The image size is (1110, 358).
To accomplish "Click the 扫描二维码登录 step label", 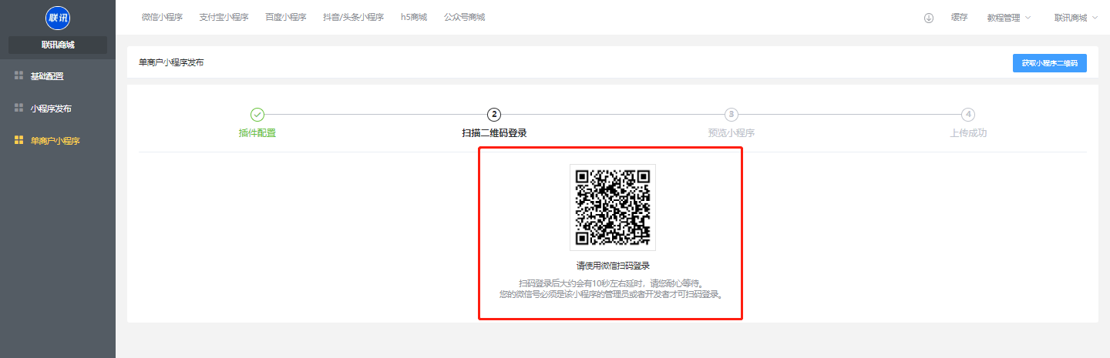I will pyautogui.click(x=495, y=132).
